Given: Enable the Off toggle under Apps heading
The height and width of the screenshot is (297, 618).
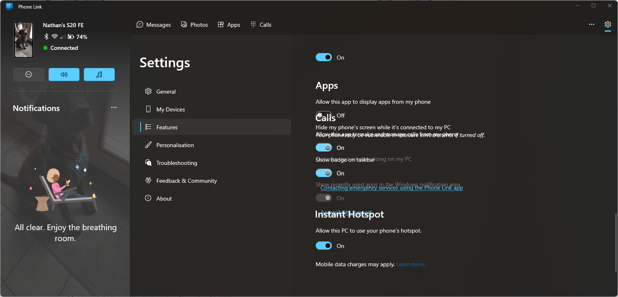Looking at the screenshot, I should (324, 115).
